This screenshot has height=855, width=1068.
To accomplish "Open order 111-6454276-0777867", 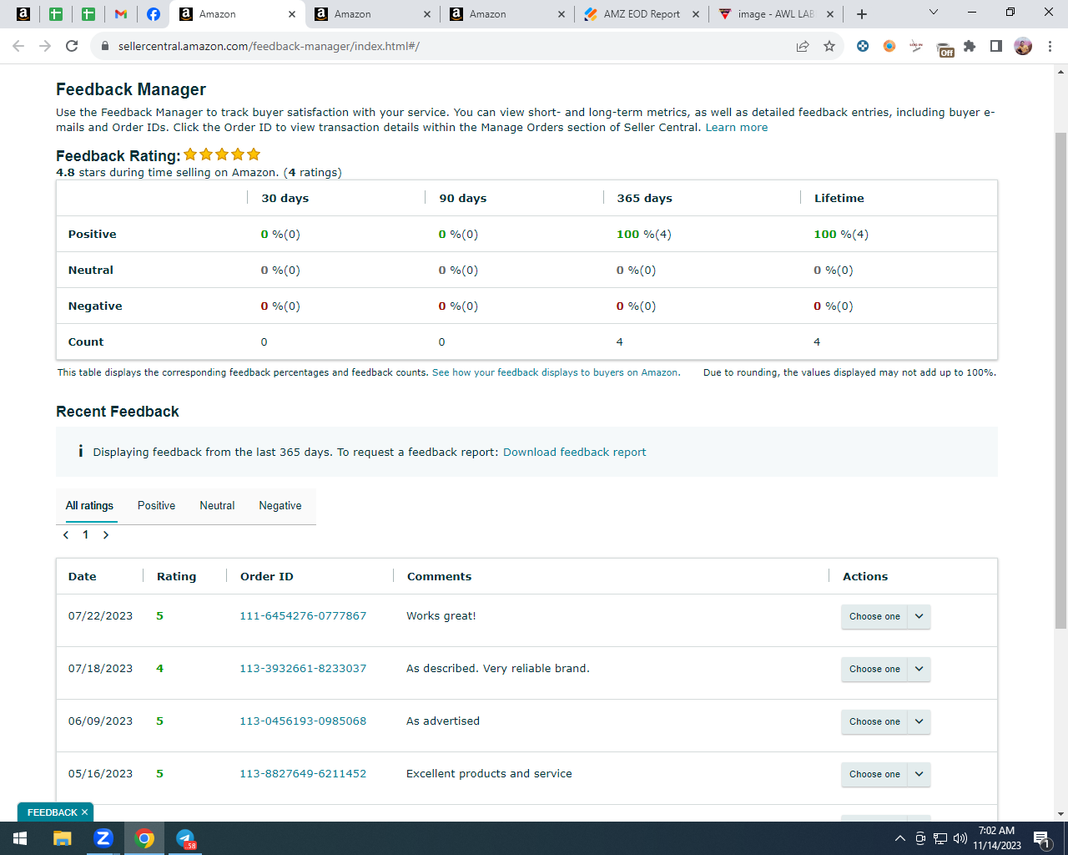I will pos(303,616).
